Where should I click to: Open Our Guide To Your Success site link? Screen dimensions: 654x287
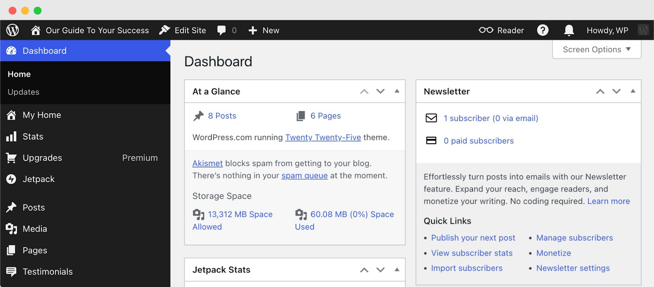pos(97,31)
